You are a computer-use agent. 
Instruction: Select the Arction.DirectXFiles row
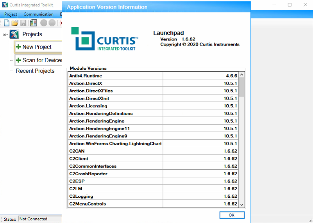153,91
